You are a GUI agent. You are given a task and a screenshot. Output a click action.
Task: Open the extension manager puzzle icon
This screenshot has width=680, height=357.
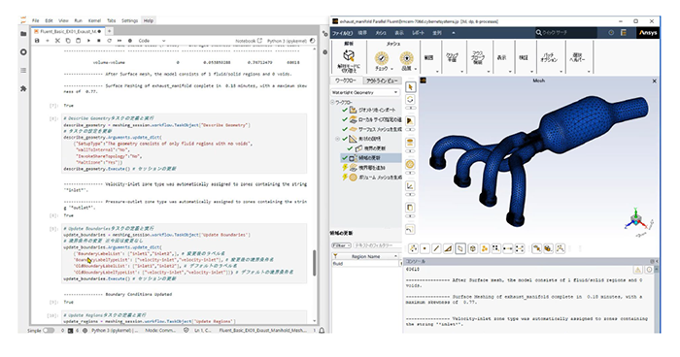point(23,88)
